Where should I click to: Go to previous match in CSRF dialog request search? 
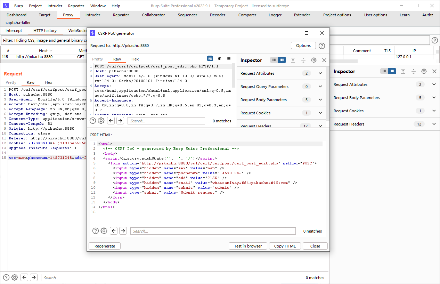point(111,121)
